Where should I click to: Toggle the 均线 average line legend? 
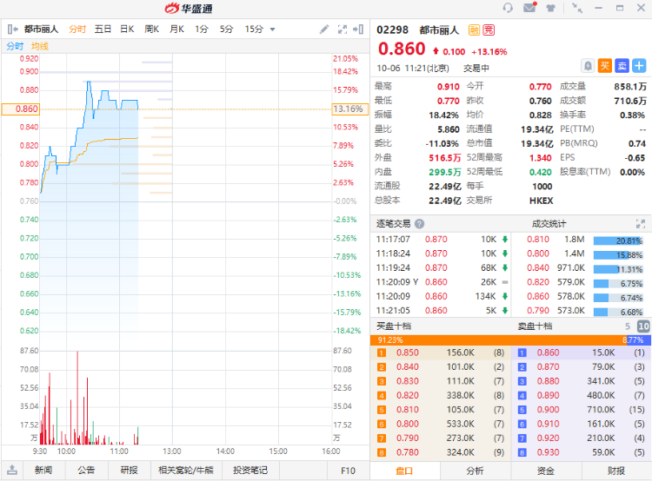click(x=40, y=46)
